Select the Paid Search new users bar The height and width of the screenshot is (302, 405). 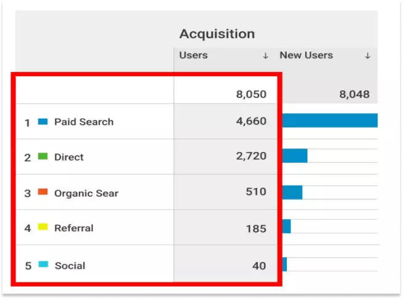coord(329,121)
